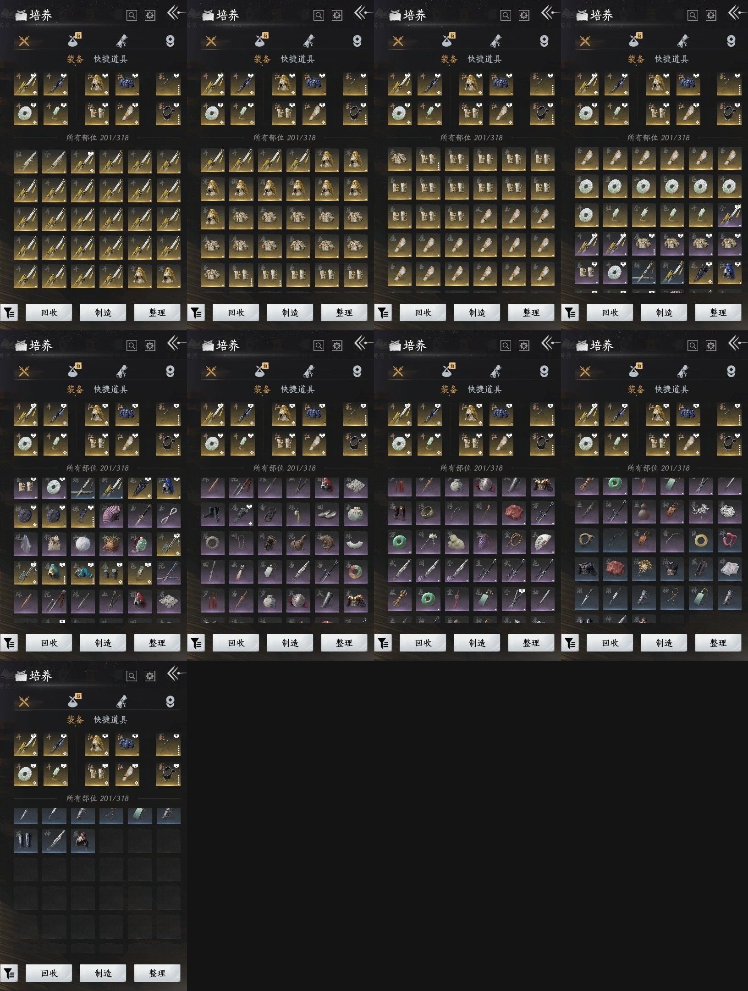The image size is (748, 991).
Task: Click the 培养 title in the second panel
Action: tap(227, 16)
